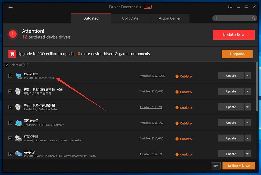Click the 12 outdated device drivers text
This screenshot has width=261, height=175.
coord(46,37)
